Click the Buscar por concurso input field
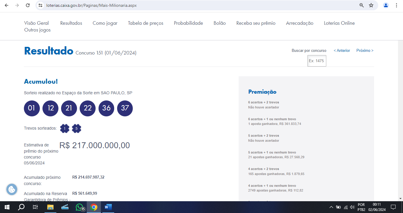The image size is (403, 213). (317, 61)
